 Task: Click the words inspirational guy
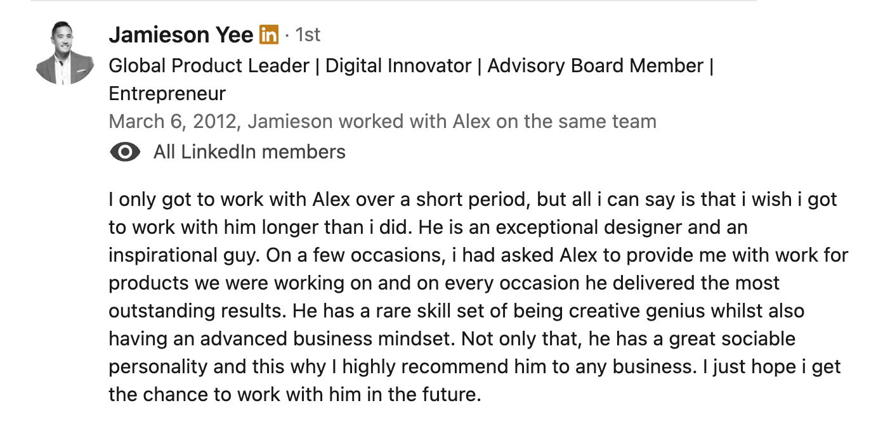184,255
